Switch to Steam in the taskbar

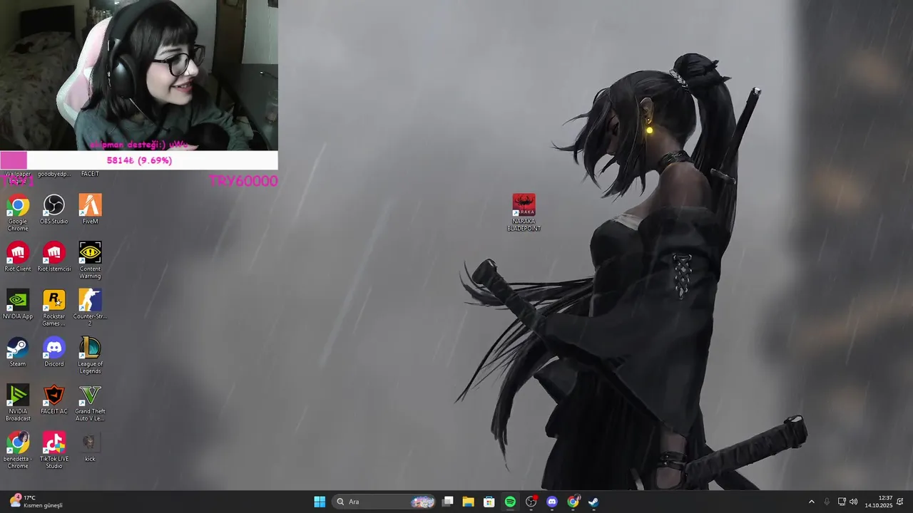[593, 502]
